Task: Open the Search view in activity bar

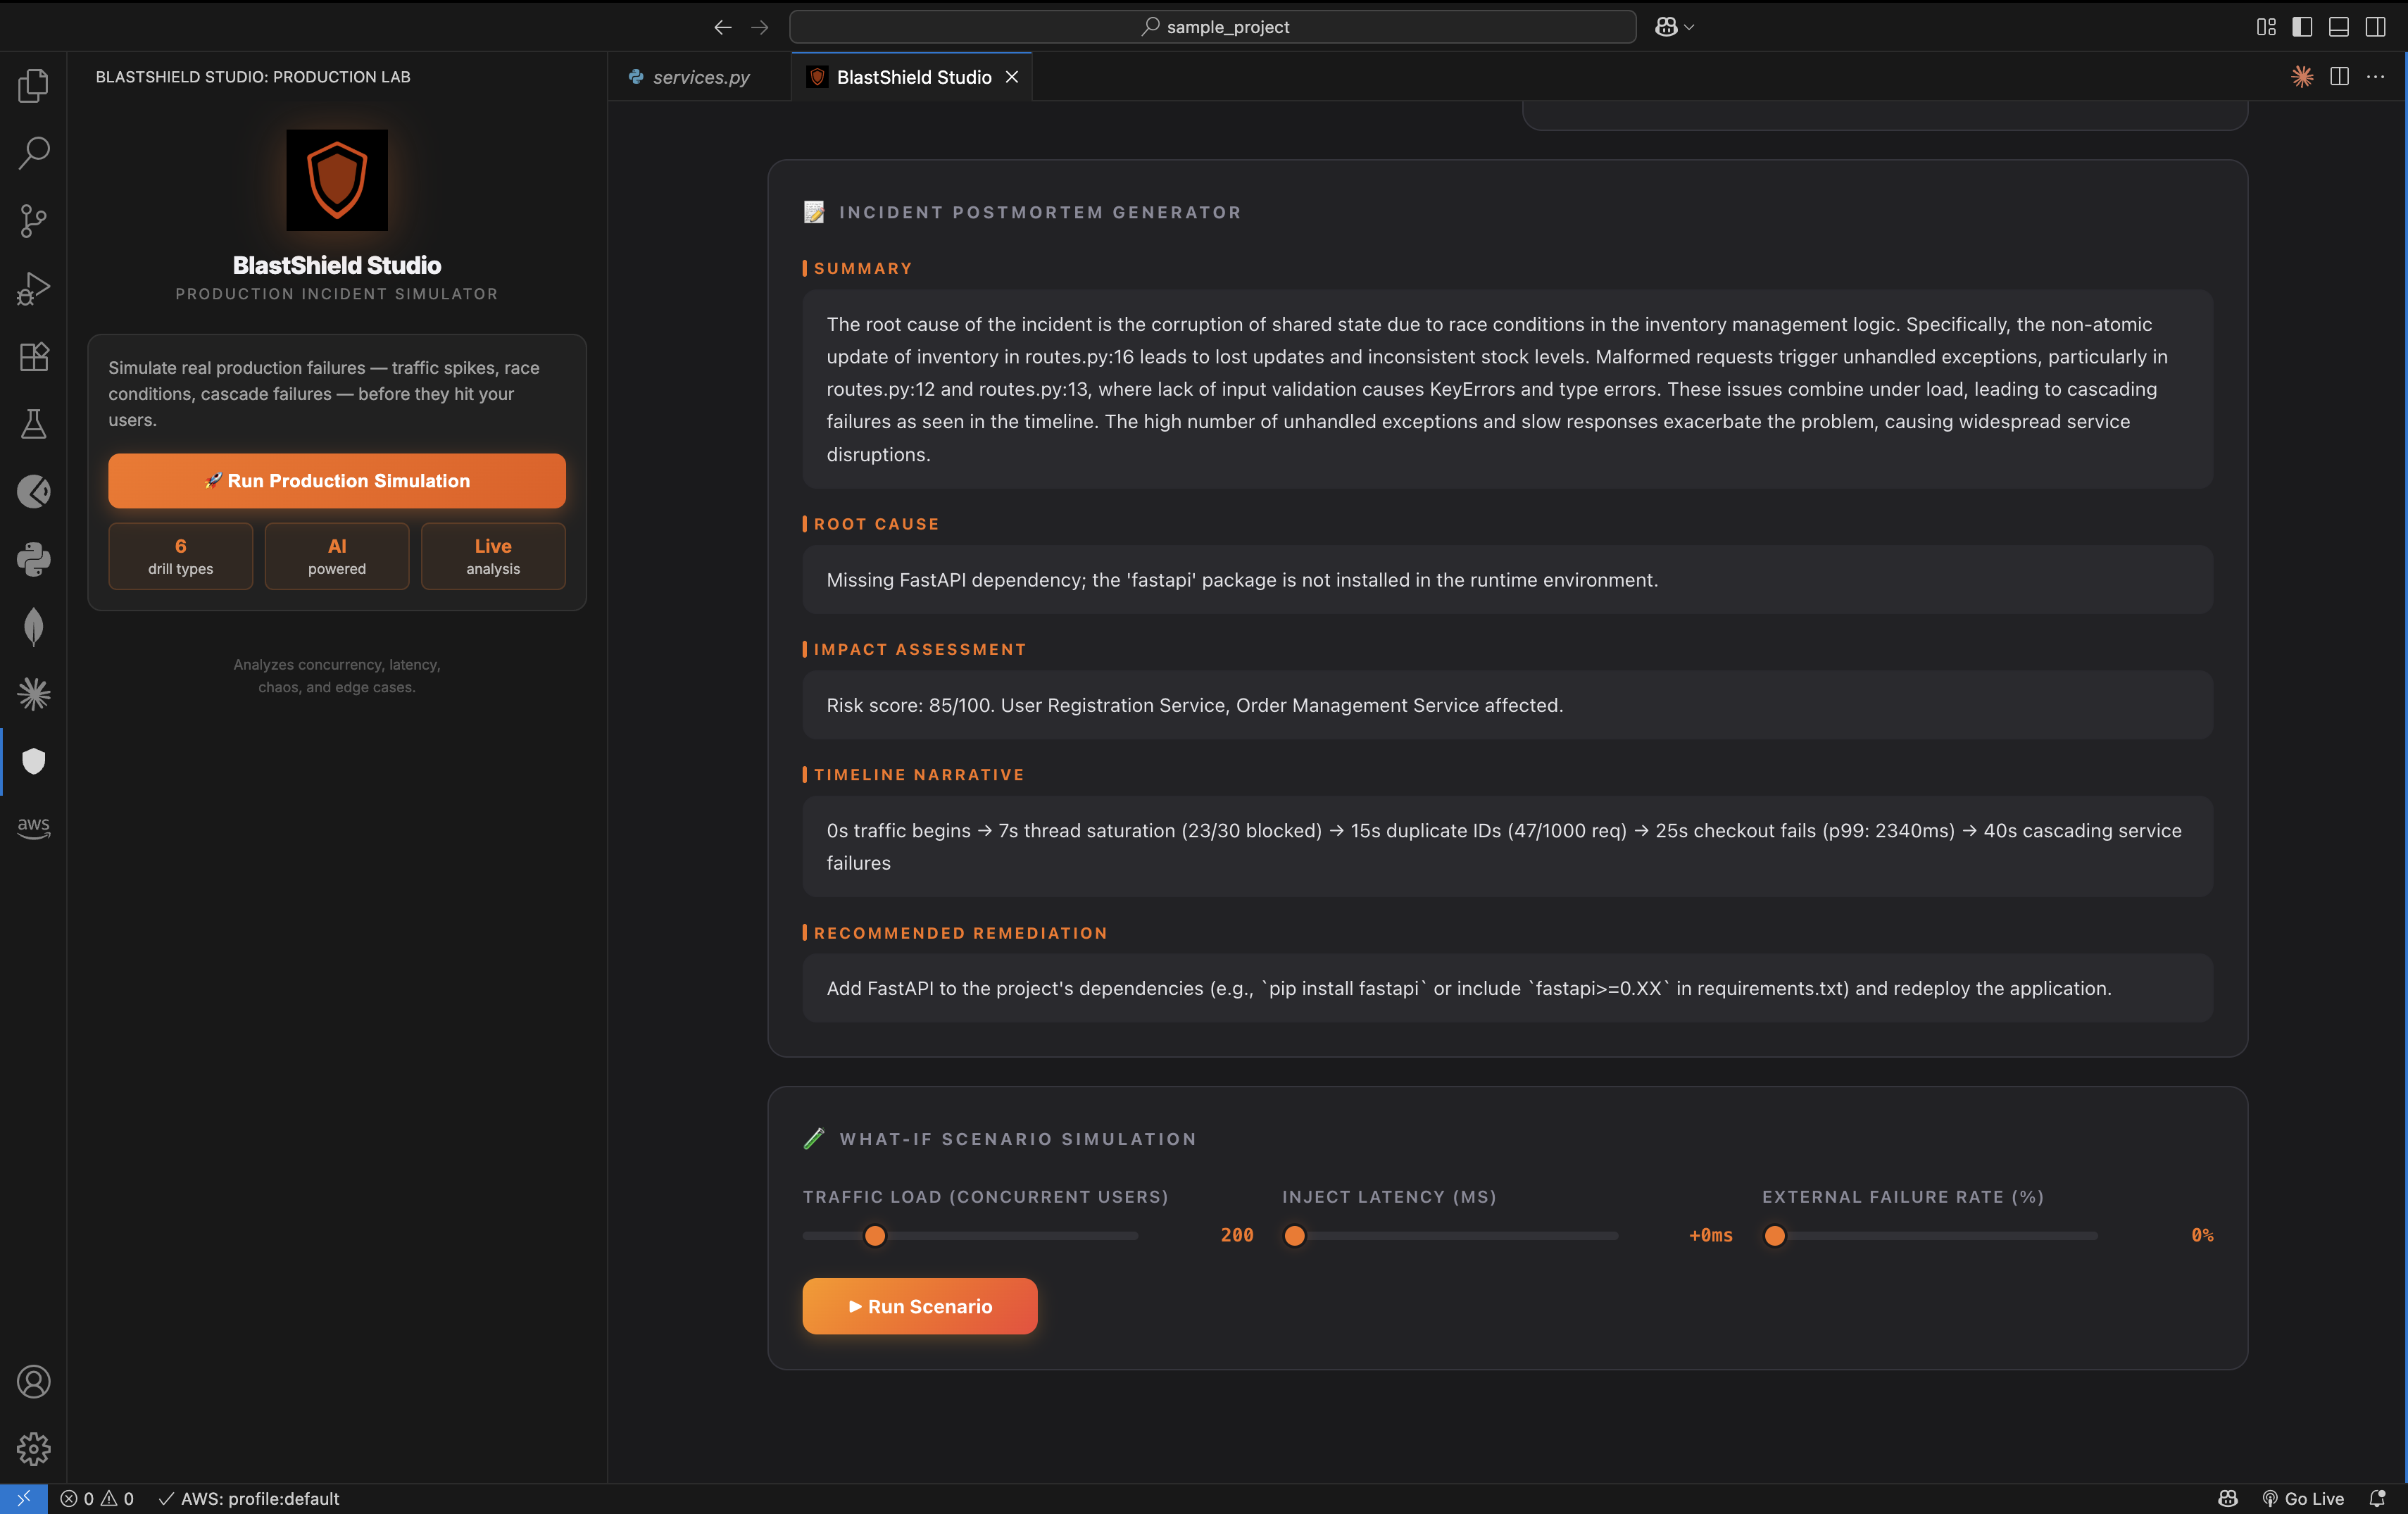Action: (33, 153)
